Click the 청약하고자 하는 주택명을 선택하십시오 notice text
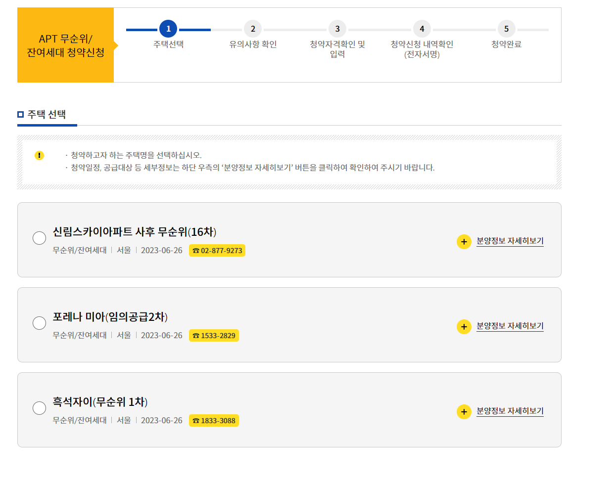 pos(136,155)
